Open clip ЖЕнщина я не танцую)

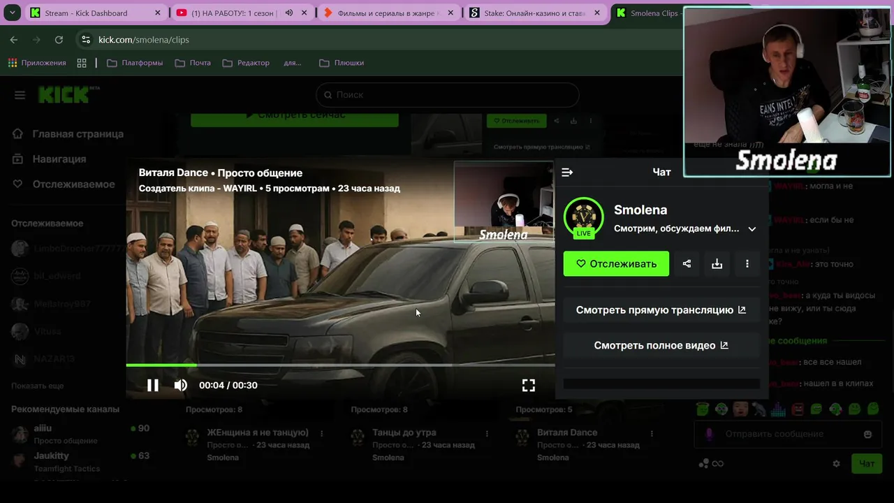tap(258, 432)
